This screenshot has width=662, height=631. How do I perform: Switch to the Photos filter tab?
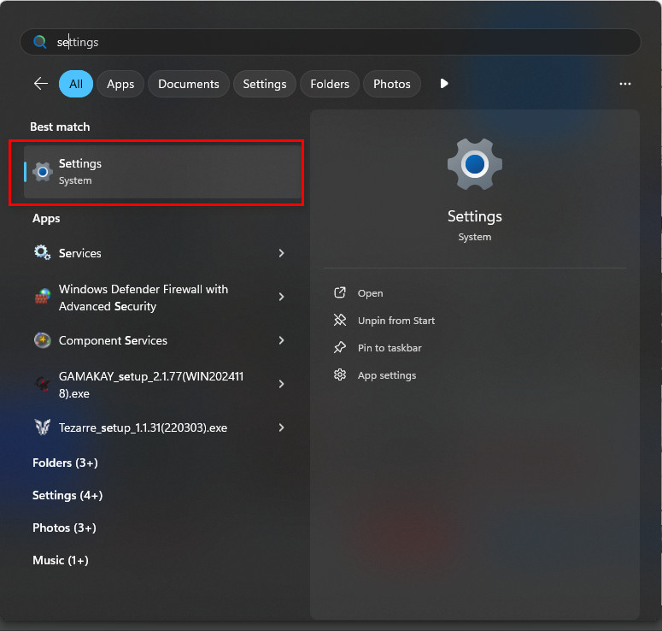(392, 84)
